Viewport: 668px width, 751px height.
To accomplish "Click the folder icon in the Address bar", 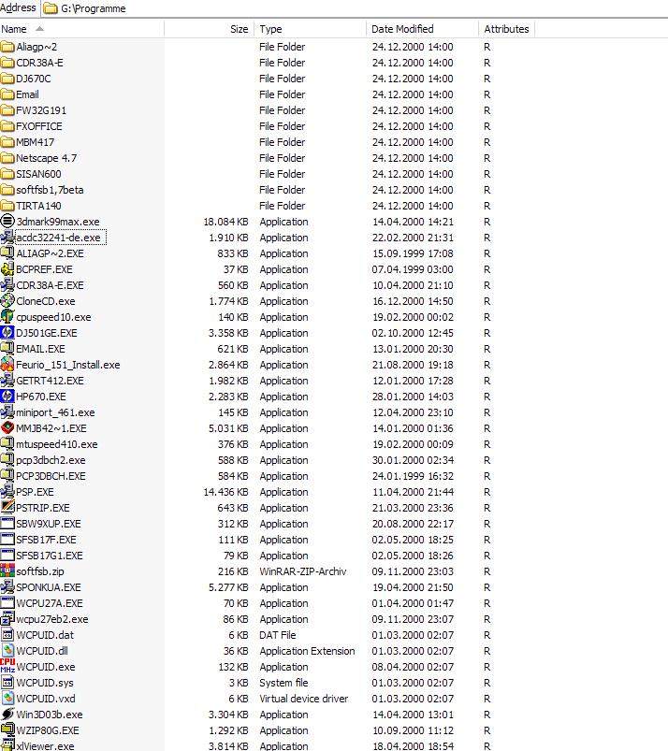I will tap(51, 8).
